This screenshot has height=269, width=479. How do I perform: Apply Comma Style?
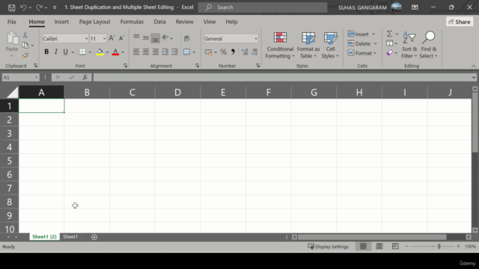point(233,52)
